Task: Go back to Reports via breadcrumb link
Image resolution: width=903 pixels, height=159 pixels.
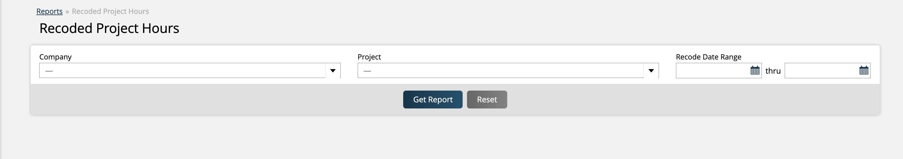Action: (50, 11)
